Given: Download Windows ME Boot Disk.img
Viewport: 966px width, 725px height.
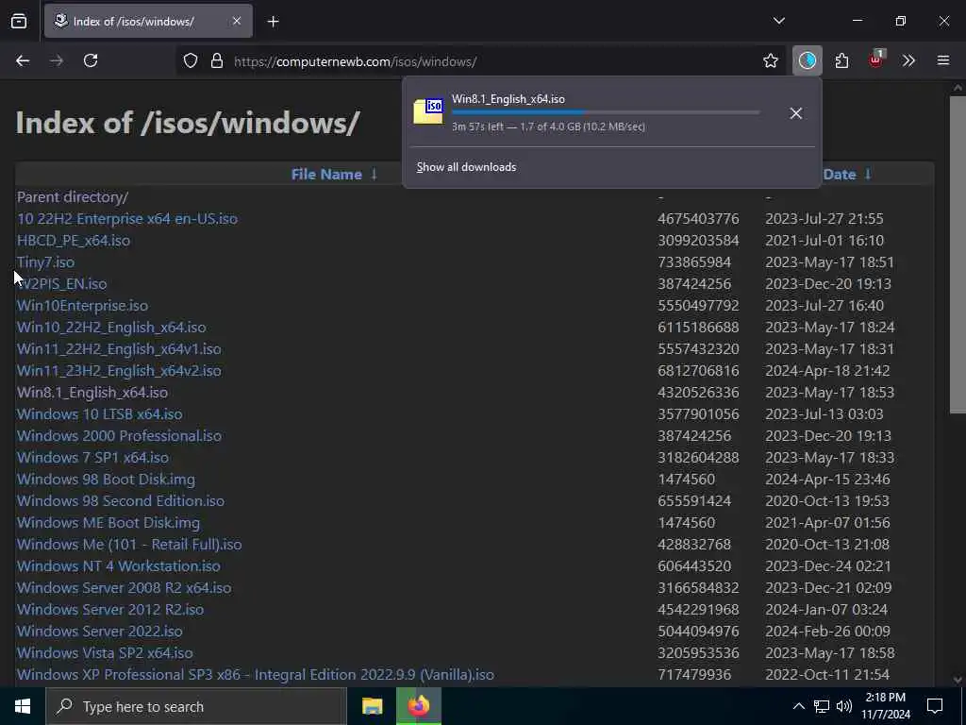Looking at the screenshot, I should (108, 523).
